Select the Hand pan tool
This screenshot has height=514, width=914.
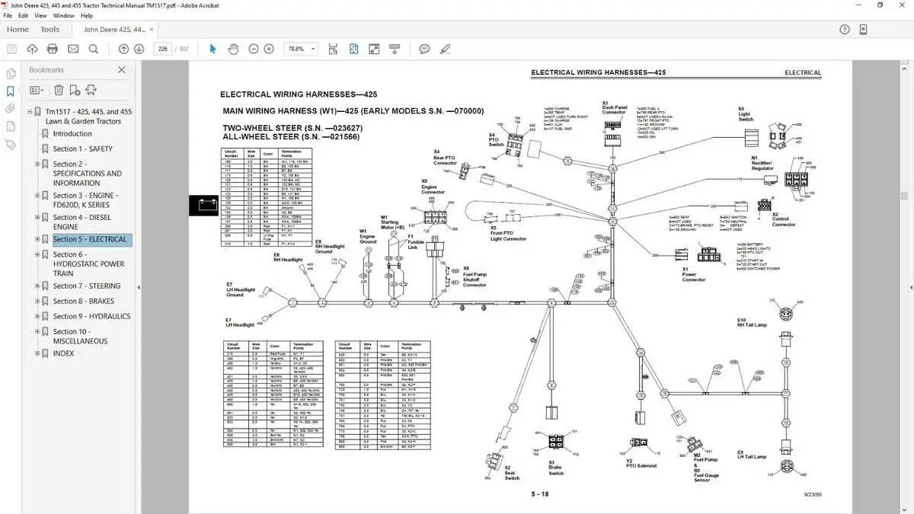[233, 49]
